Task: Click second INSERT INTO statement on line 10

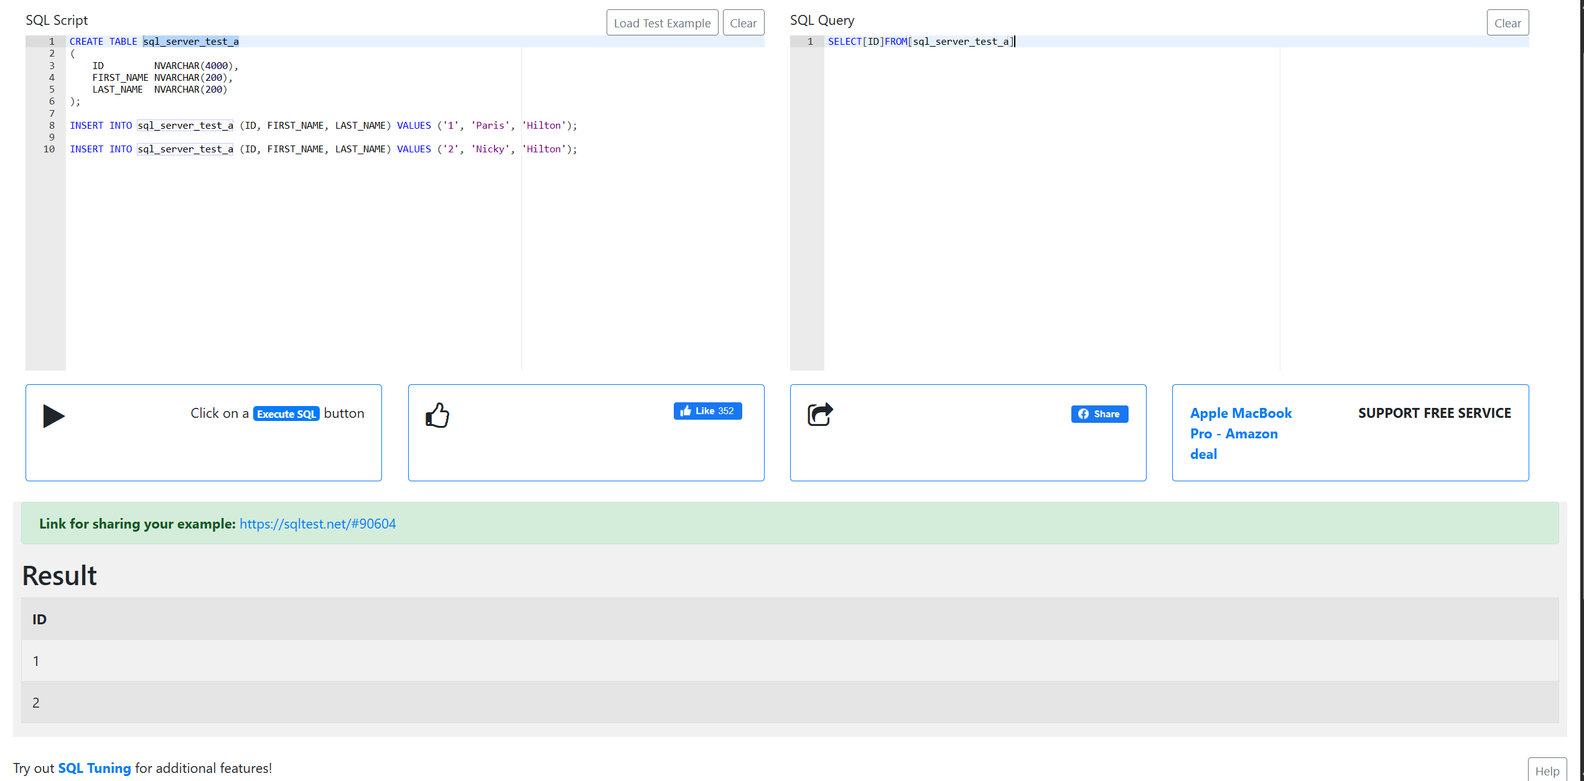Action: (x=323, y=149)
